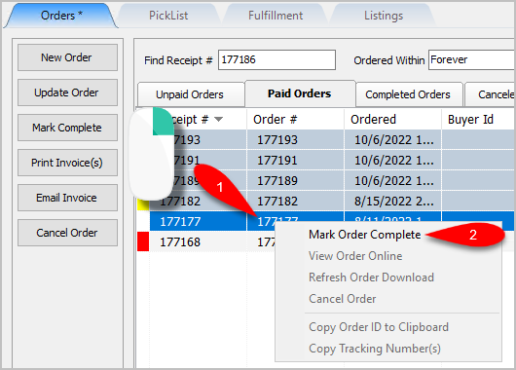Click the Cancel Order sidebar button
This screenshot has width=516, height=370.
pyautogui.click(x=67, y=233)
